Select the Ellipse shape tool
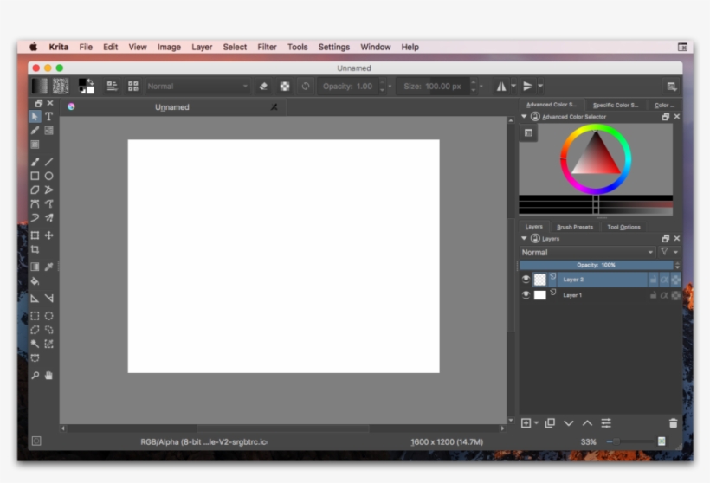The height and width of the screenshot is (483, 710). click(48, 176)
